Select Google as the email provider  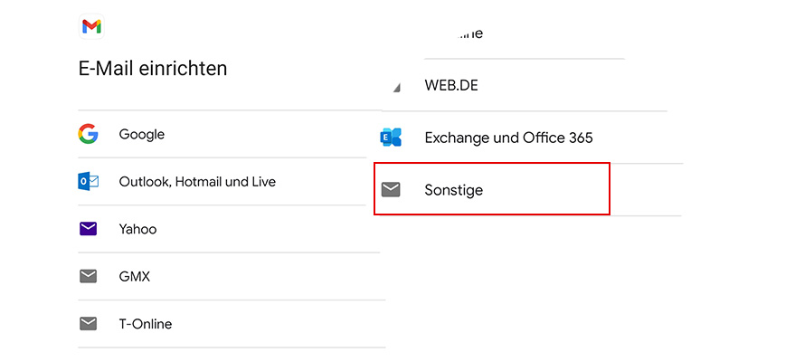click(x=142, y=134)
